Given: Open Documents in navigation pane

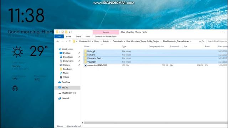Looking at the screenshot, I should (x=68, y=61).
